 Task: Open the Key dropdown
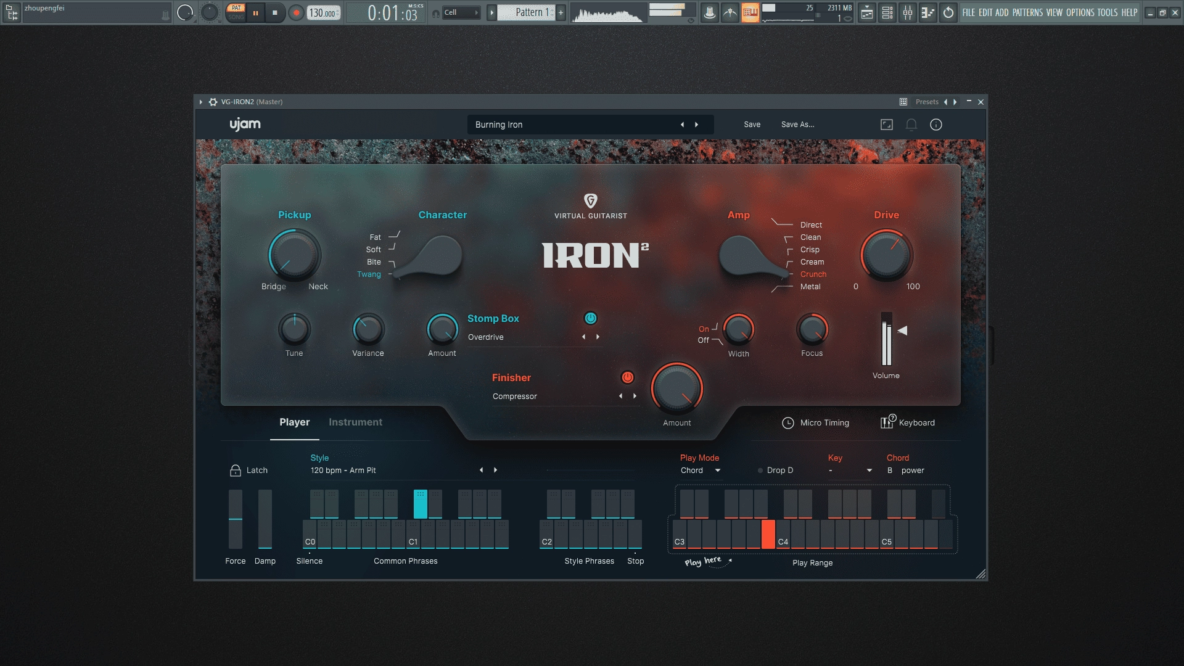coord(850,471)
